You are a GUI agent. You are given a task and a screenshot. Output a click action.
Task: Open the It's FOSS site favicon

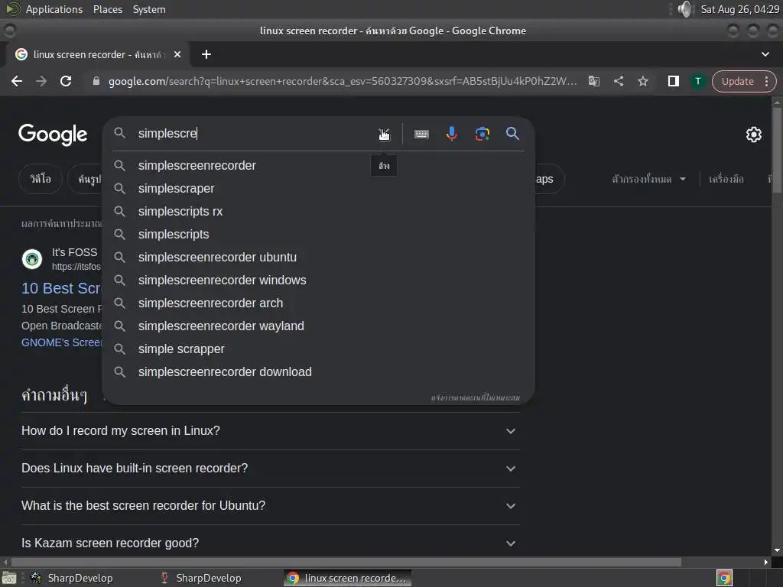(32, 259)
